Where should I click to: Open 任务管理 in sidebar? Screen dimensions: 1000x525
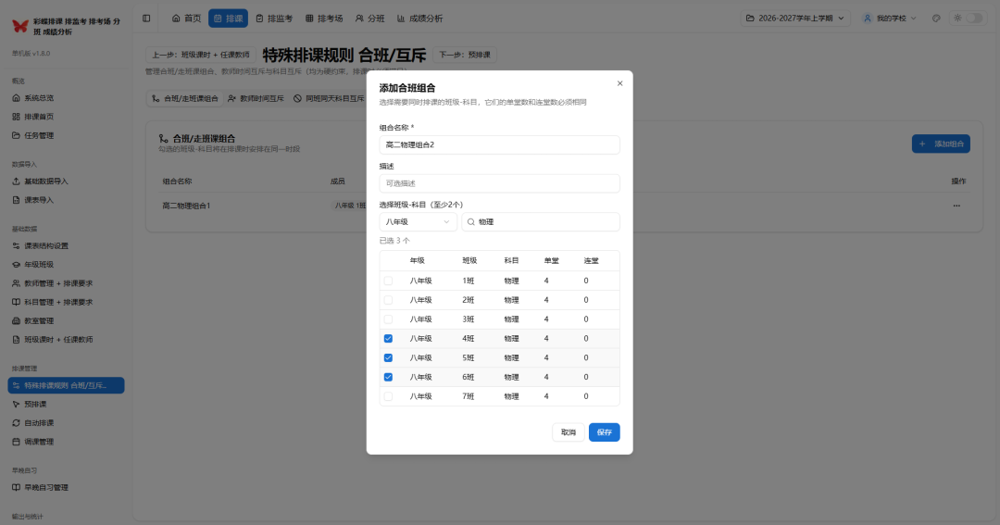(x=66, y=135)
